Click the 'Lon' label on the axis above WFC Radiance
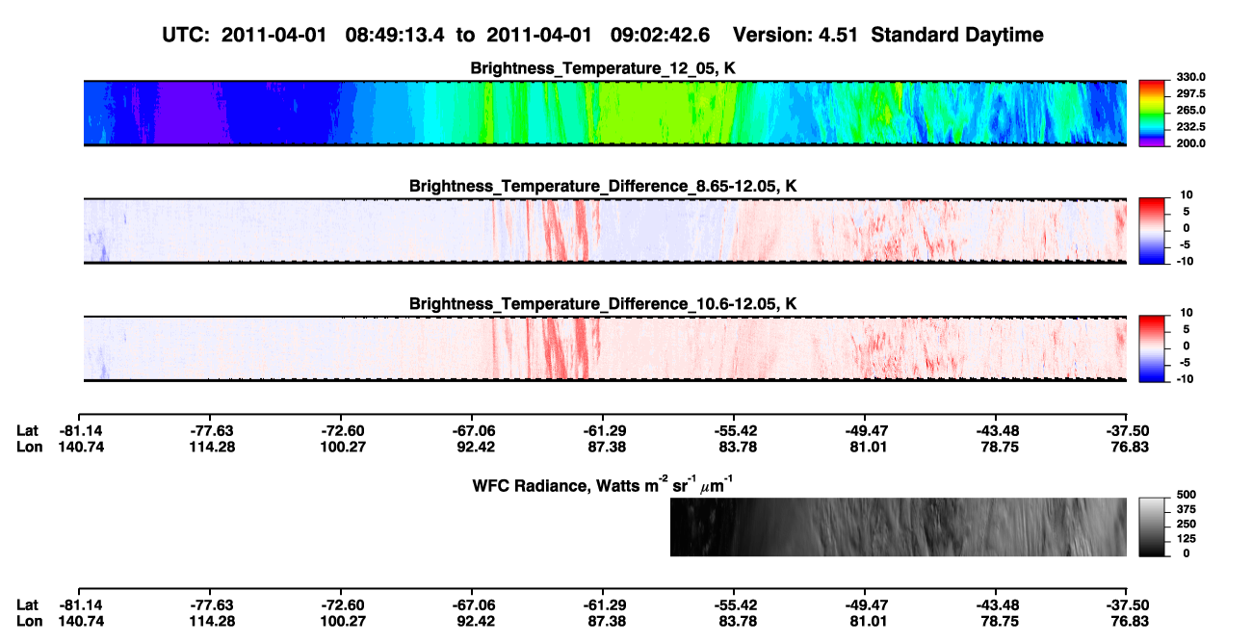The width and height of the screenshot is (1252, 642). coord(28,446)
